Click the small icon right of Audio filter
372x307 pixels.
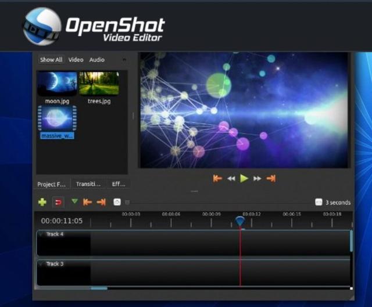click(x=124, y=60)
